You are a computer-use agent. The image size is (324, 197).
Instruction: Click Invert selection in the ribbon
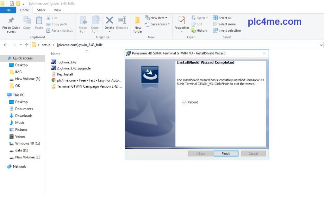click(227, 31)
